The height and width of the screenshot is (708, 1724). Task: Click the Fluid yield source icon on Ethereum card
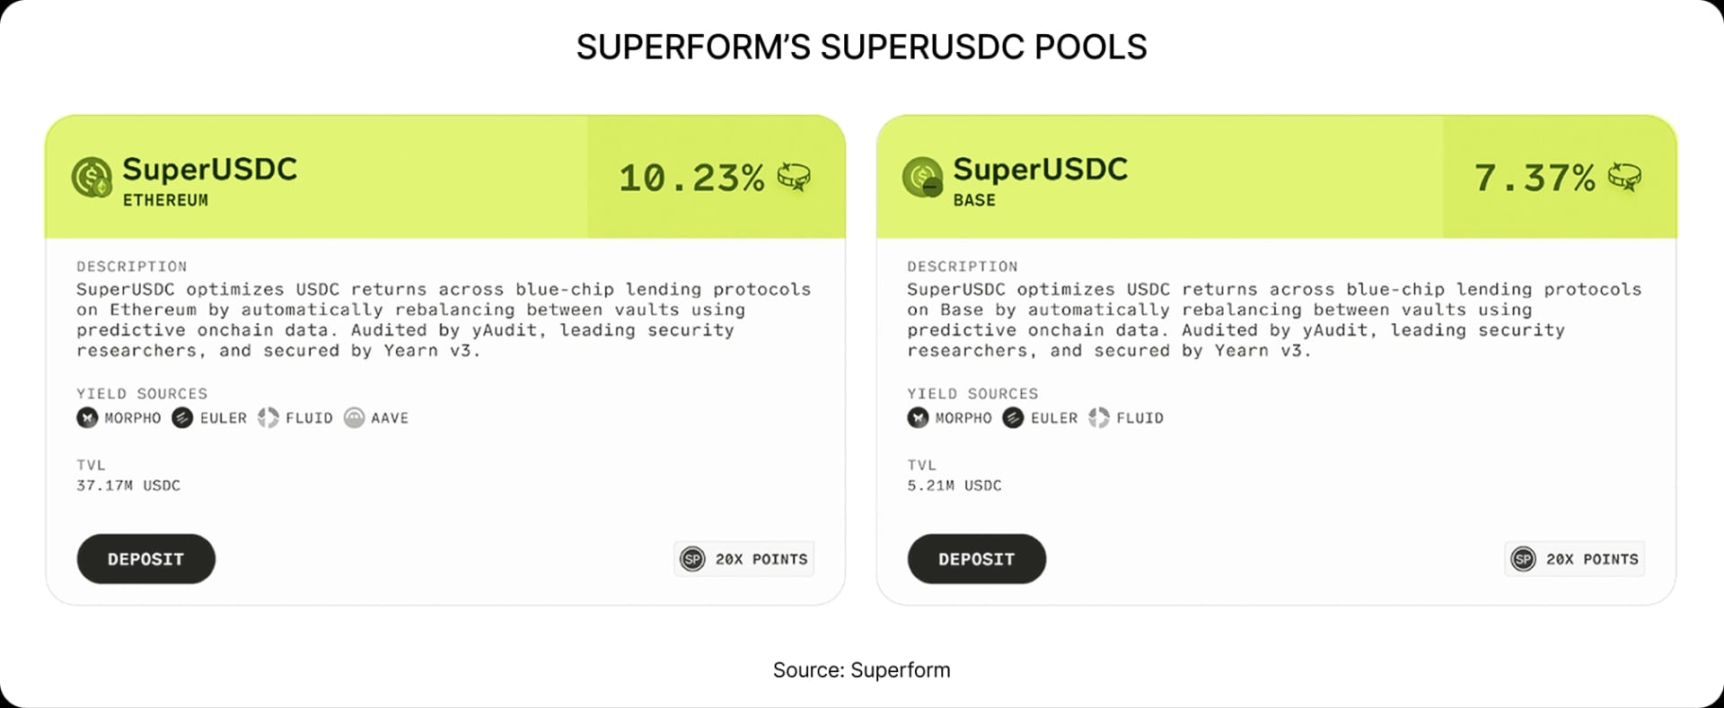(x=267, y=417)
